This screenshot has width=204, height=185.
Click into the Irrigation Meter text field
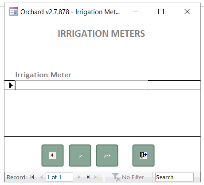coord(82,85)
